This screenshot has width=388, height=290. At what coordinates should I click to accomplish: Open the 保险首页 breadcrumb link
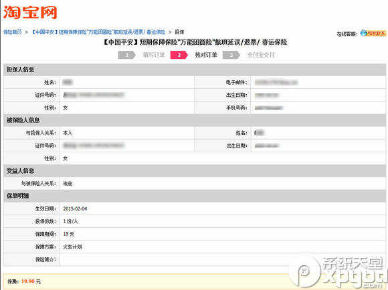[12, 32]
